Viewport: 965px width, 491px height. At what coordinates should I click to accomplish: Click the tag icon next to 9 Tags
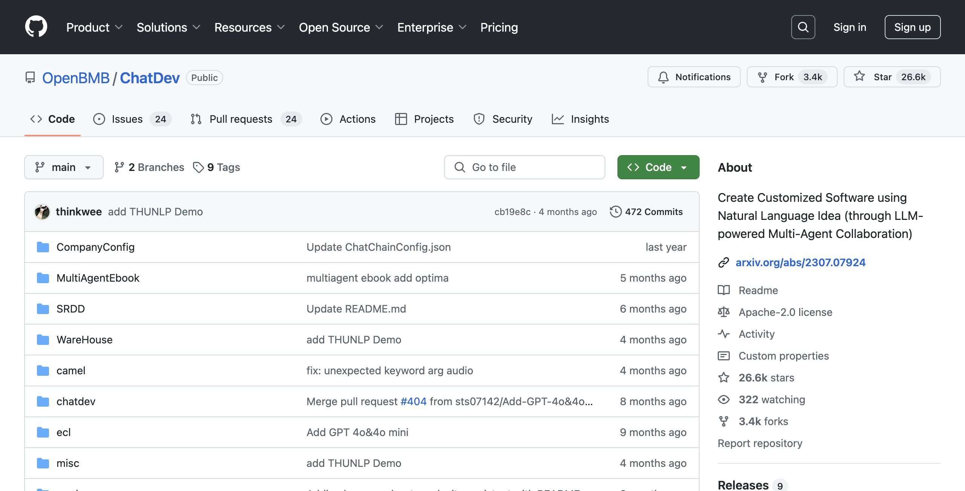[198, 167]
